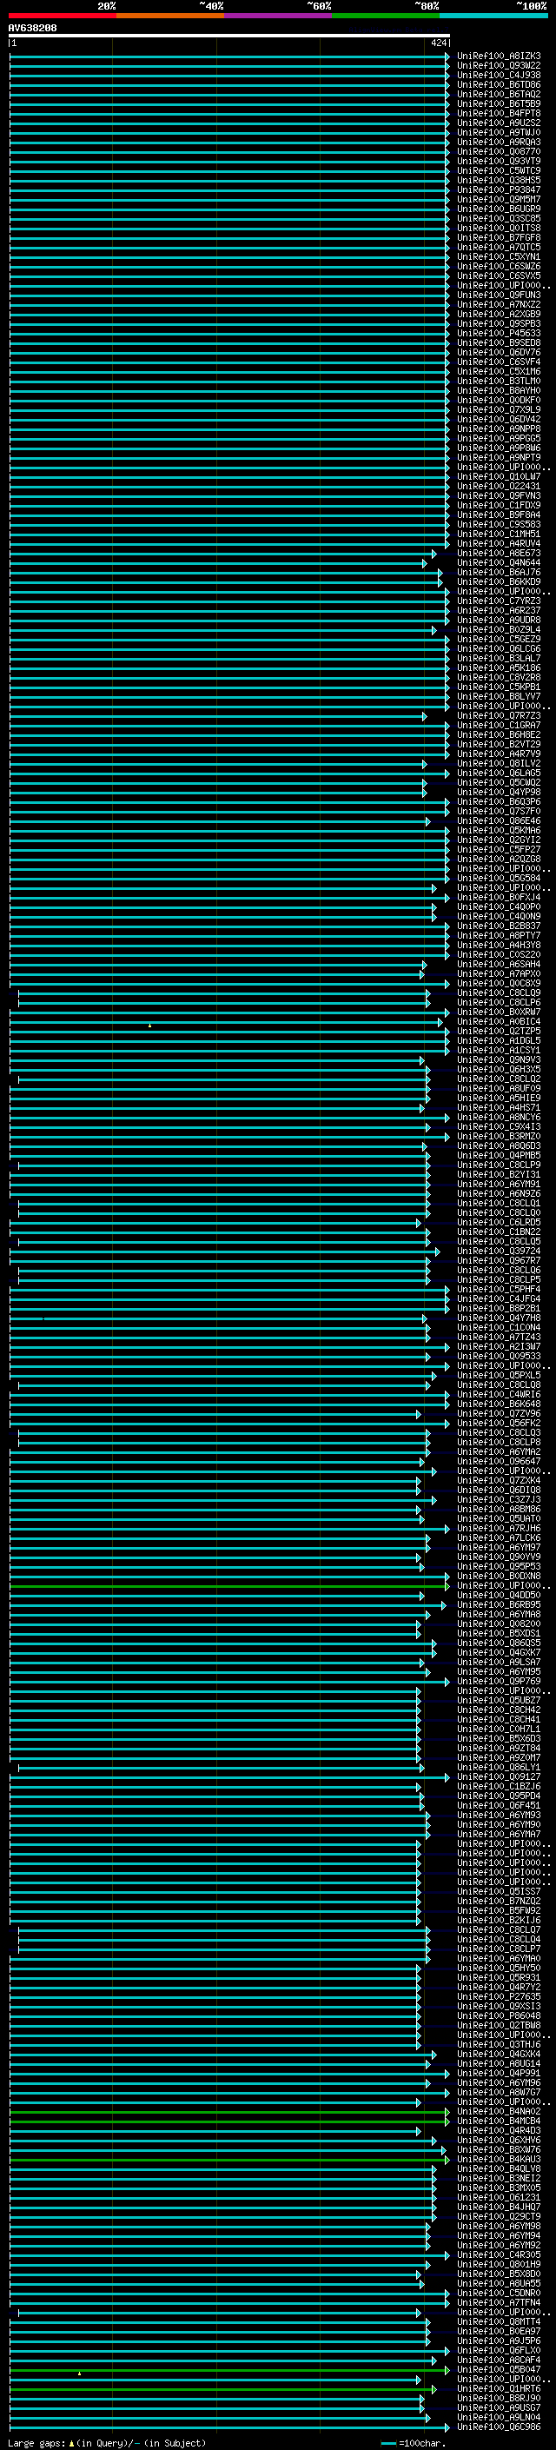Select UniRef100_Q7R7Z3 hit label
This screenshot has width=556, height=2450.
[498, 715]
